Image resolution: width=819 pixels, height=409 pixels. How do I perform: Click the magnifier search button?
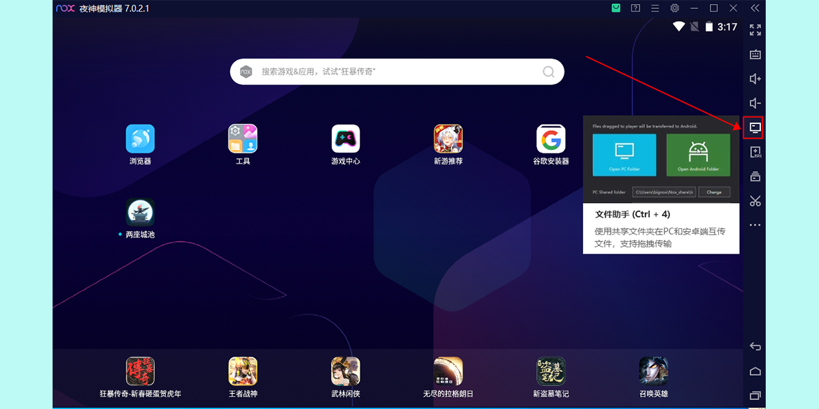[549, 72]
